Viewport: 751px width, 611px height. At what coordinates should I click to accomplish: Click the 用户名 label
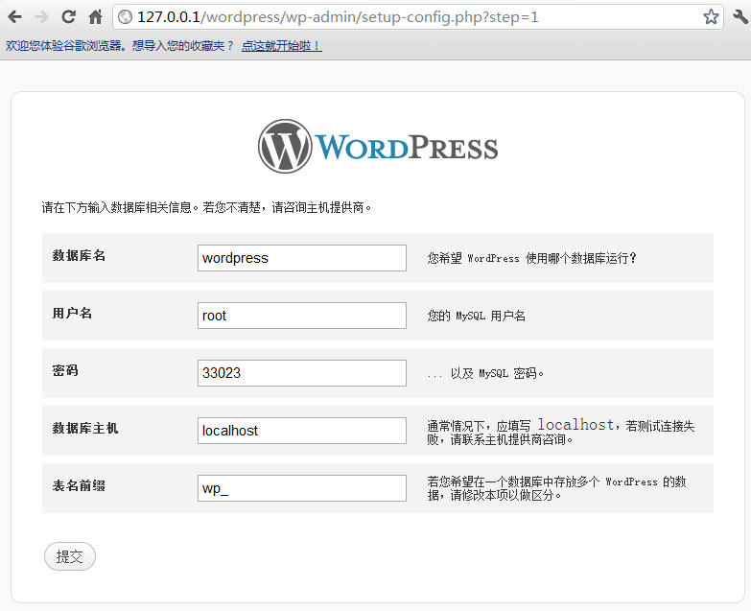coord(72,313)
